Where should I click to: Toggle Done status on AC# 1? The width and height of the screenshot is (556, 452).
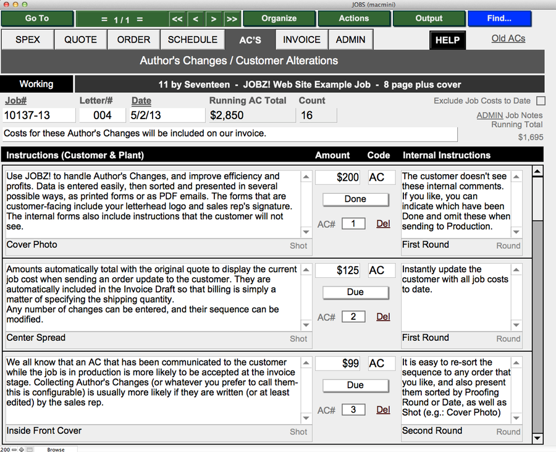click(355, 199)
